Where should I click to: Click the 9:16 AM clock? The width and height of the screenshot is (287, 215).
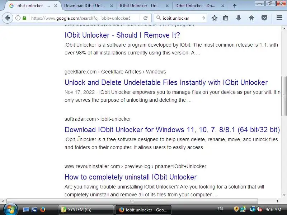(x=273, y=209)
